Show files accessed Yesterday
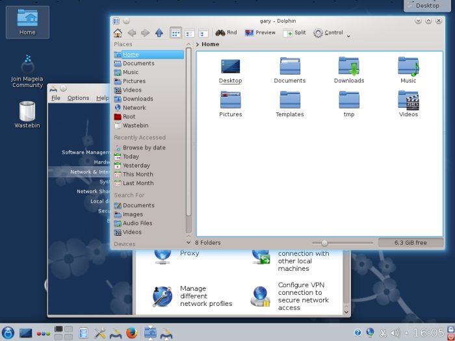The width and height of the screenshot is (455, 341). click(x=149, y=166)
